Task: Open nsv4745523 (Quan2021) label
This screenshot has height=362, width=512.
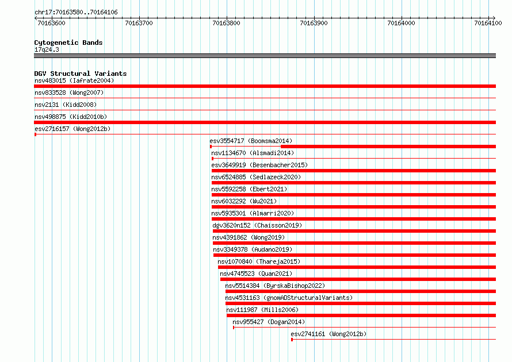Action: coord(256,274)
